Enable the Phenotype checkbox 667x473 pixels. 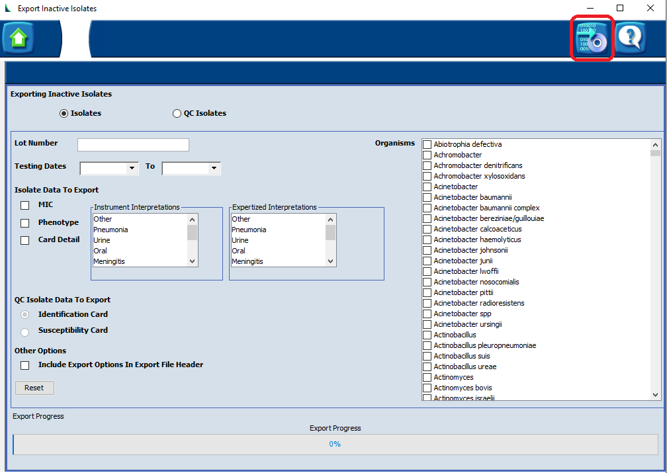point(25,223)
